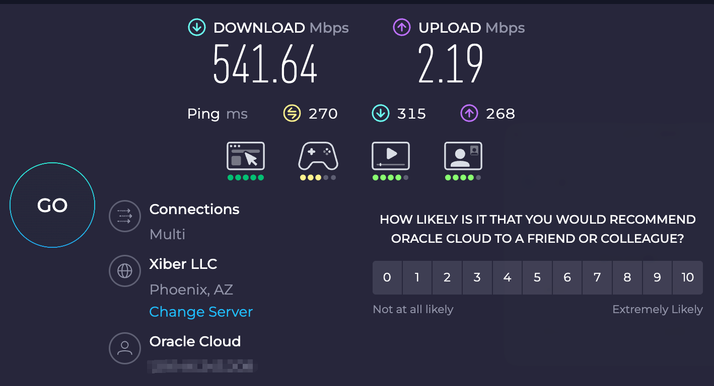Click the download ping arrow icon
Screen dimensions: 714x386
pos(380,114)
